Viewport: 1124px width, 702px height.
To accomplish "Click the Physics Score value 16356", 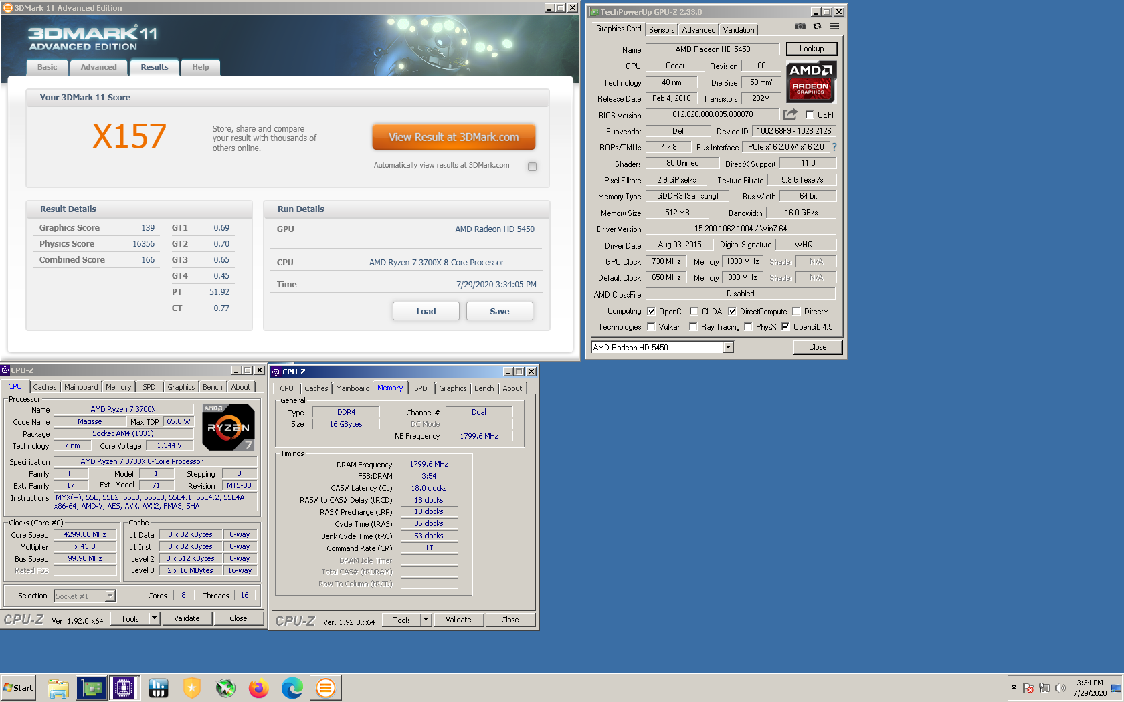I will [143, 244].
